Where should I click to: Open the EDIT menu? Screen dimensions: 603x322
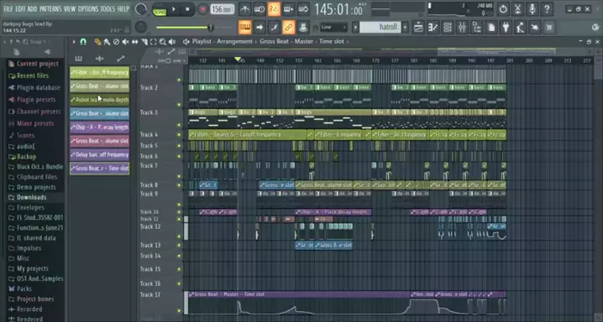pyautogui.click(x=20, y=9)
